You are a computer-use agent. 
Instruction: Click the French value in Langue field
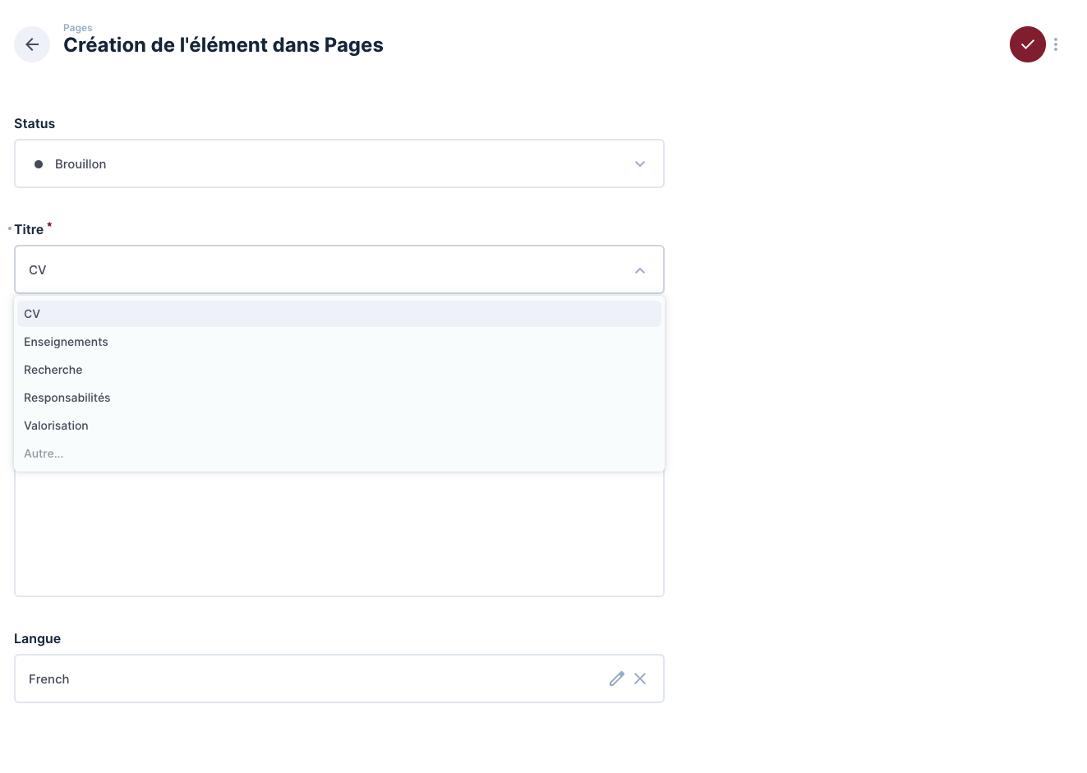pos(49,679)
